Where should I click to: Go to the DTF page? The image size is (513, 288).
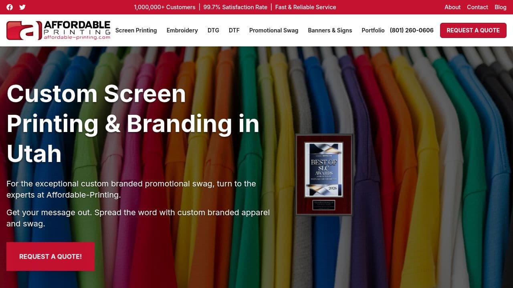point(234,30)
